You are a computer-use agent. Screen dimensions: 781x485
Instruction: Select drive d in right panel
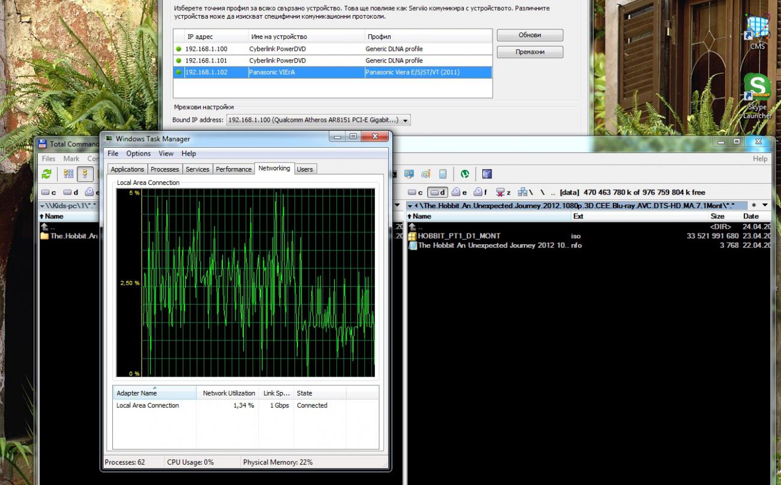[x=437, y=193]
